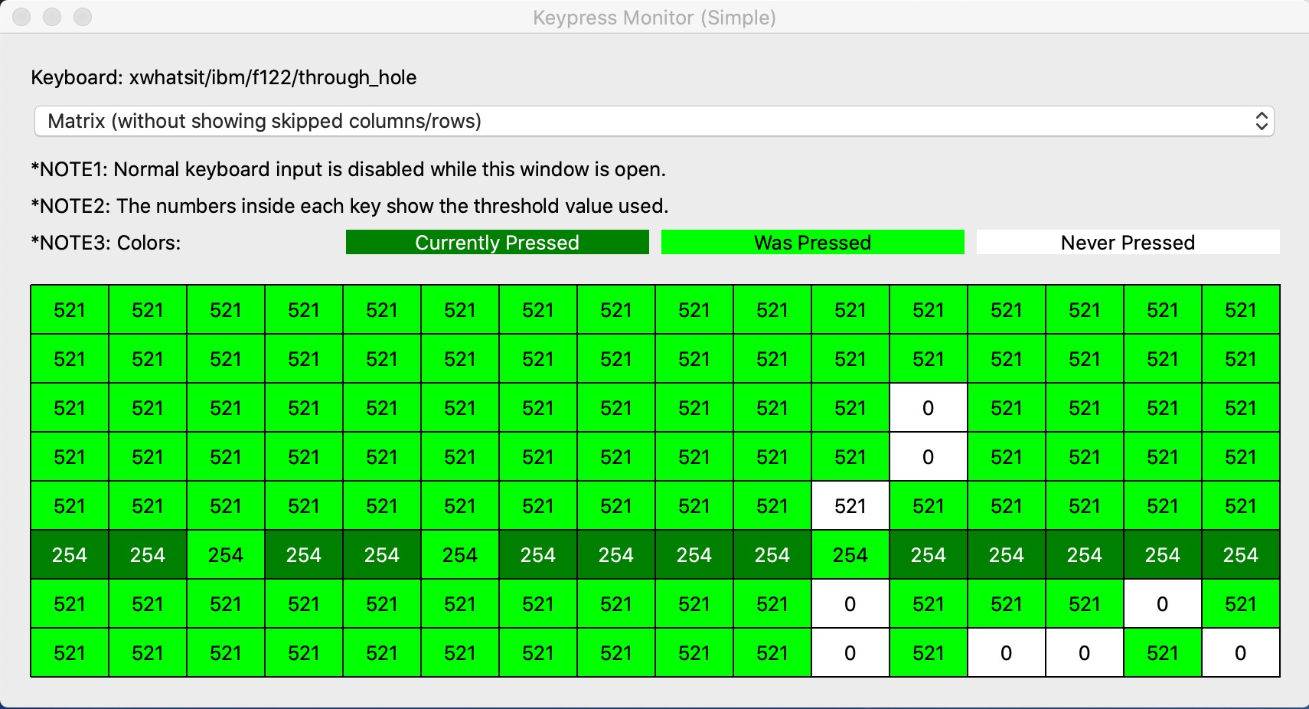The height and width of the screenshot is (709, 1309).
Task: Click the Currently Pressed dark green legend
Action: click(497, 243)
